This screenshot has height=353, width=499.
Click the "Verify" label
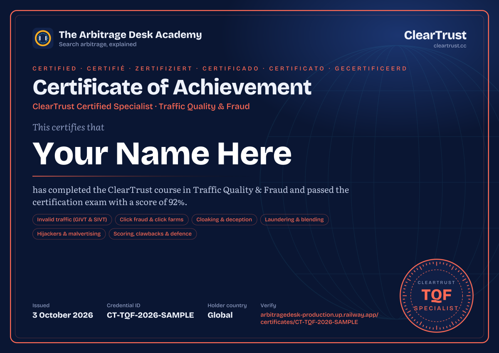268,306
